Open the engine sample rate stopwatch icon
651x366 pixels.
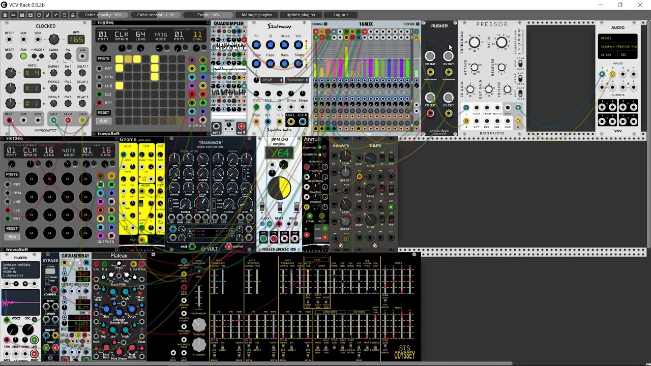(64, 15)
